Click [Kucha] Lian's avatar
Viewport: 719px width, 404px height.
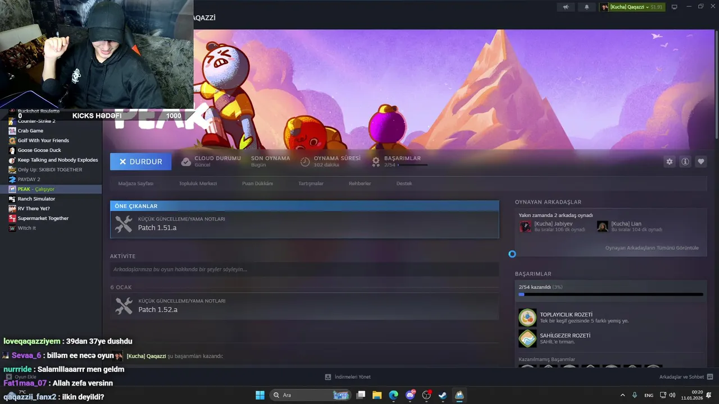(602, 226)
